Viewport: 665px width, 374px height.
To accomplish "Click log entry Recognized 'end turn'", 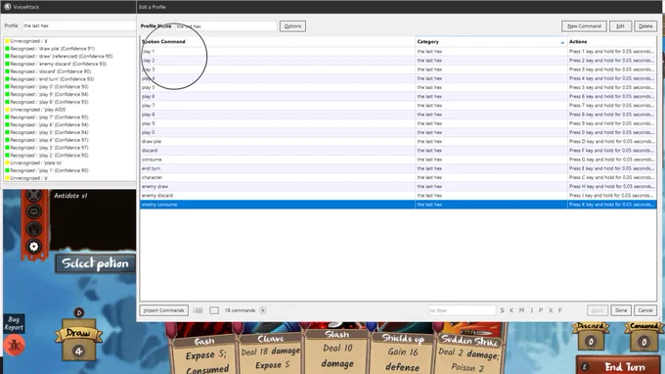I will [50, 79].
